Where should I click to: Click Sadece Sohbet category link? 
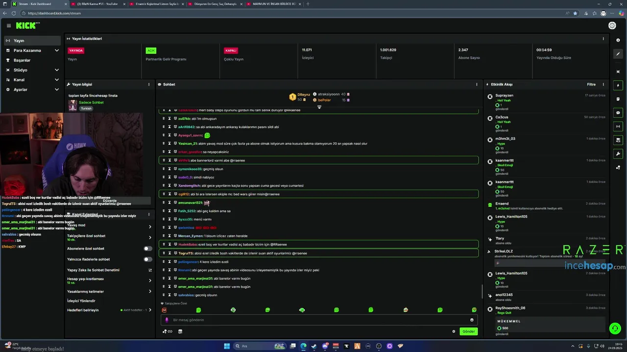point(91,102)
